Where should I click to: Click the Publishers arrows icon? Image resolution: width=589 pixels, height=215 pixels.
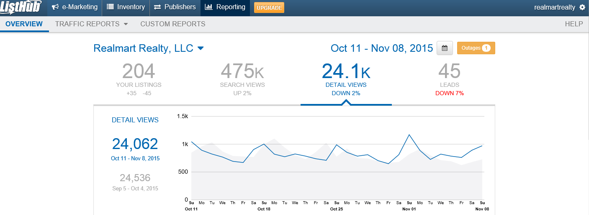pos(157,7)
